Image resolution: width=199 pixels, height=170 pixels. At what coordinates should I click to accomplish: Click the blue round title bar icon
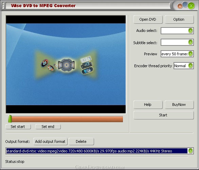point(185,4)
